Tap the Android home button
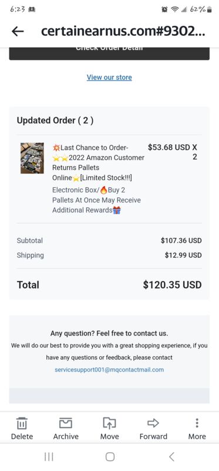This screenshot has height=471, width=219. [x=110, y=457]
